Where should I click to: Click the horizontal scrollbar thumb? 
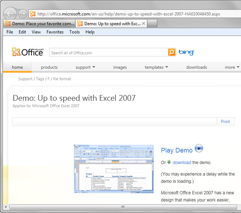tap(123, 207)
